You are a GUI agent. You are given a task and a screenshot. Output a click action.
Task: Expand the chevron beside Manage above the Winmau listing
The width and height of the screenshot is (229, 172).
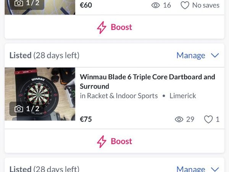pos(215,55)
